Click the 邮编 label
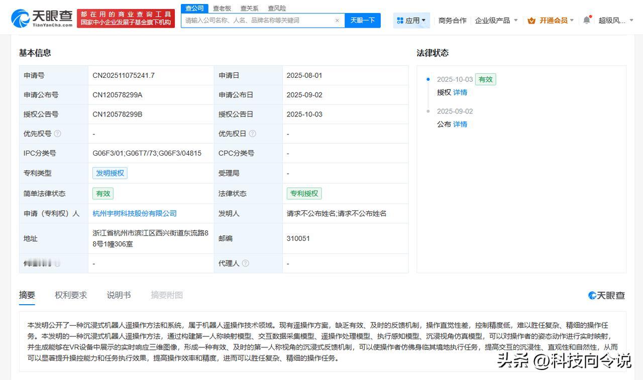This screenshot has width=643, height=380. click(226, 238)
